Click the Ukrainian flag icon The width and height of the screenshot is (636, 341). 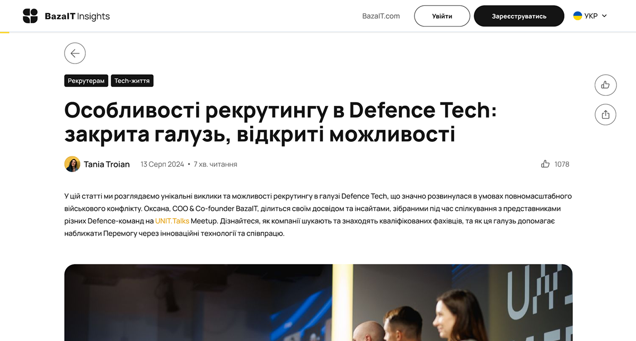(577, 16)
